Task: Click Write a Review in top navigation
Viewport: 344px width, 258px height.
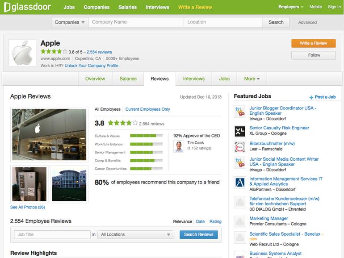Action: pos(195,7)
